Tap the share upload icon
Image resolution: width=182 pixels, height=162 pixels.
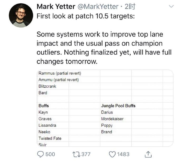149,154
